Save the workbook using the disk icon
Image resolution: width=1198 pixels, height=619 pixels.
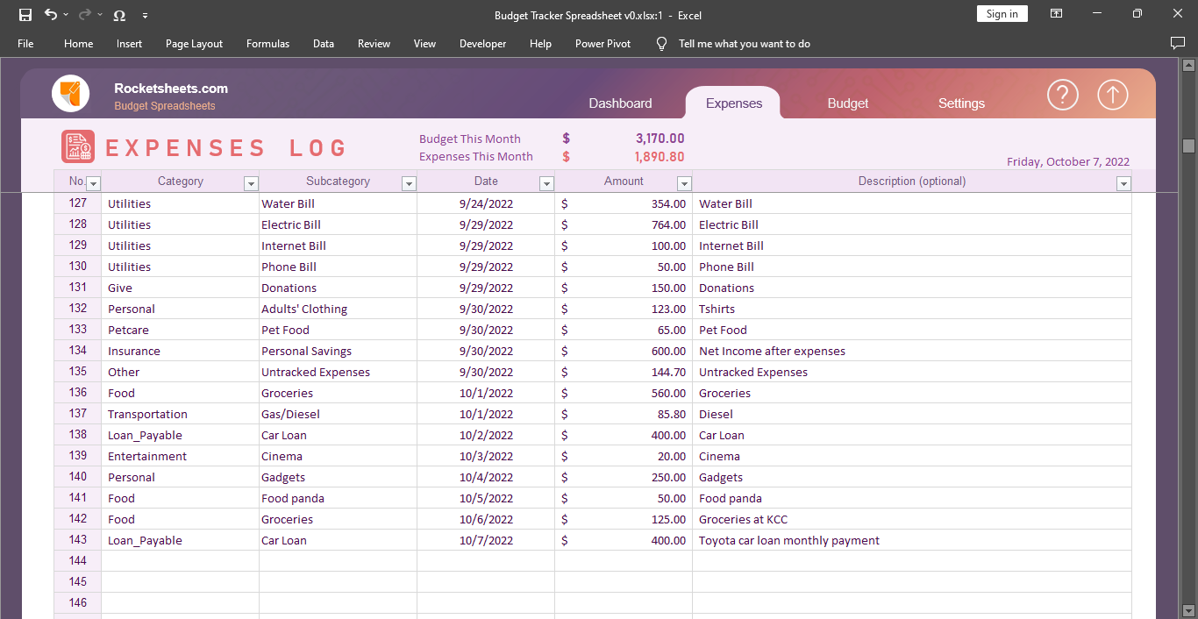[x=25, y=15]
